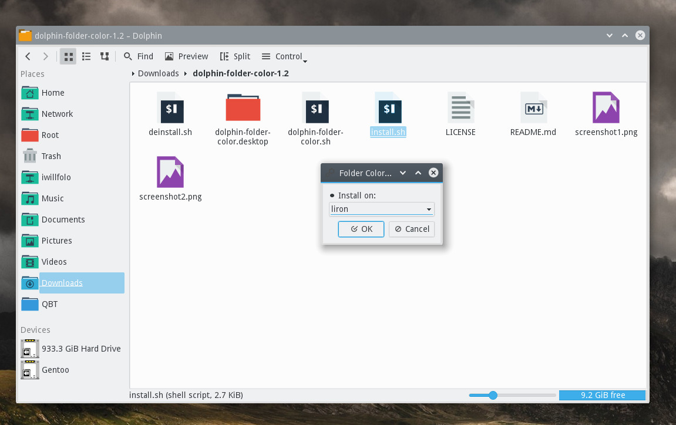Screen dimensions: 676x425
Task: Split the Dolphin view
Action: tap(235, 56)
